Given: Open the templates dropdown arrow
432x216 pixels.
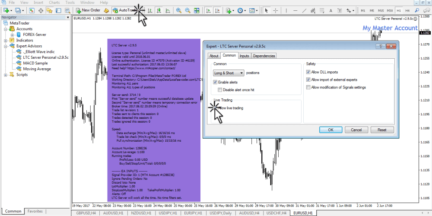Looking at the screenshot, I should click(257, 10).
